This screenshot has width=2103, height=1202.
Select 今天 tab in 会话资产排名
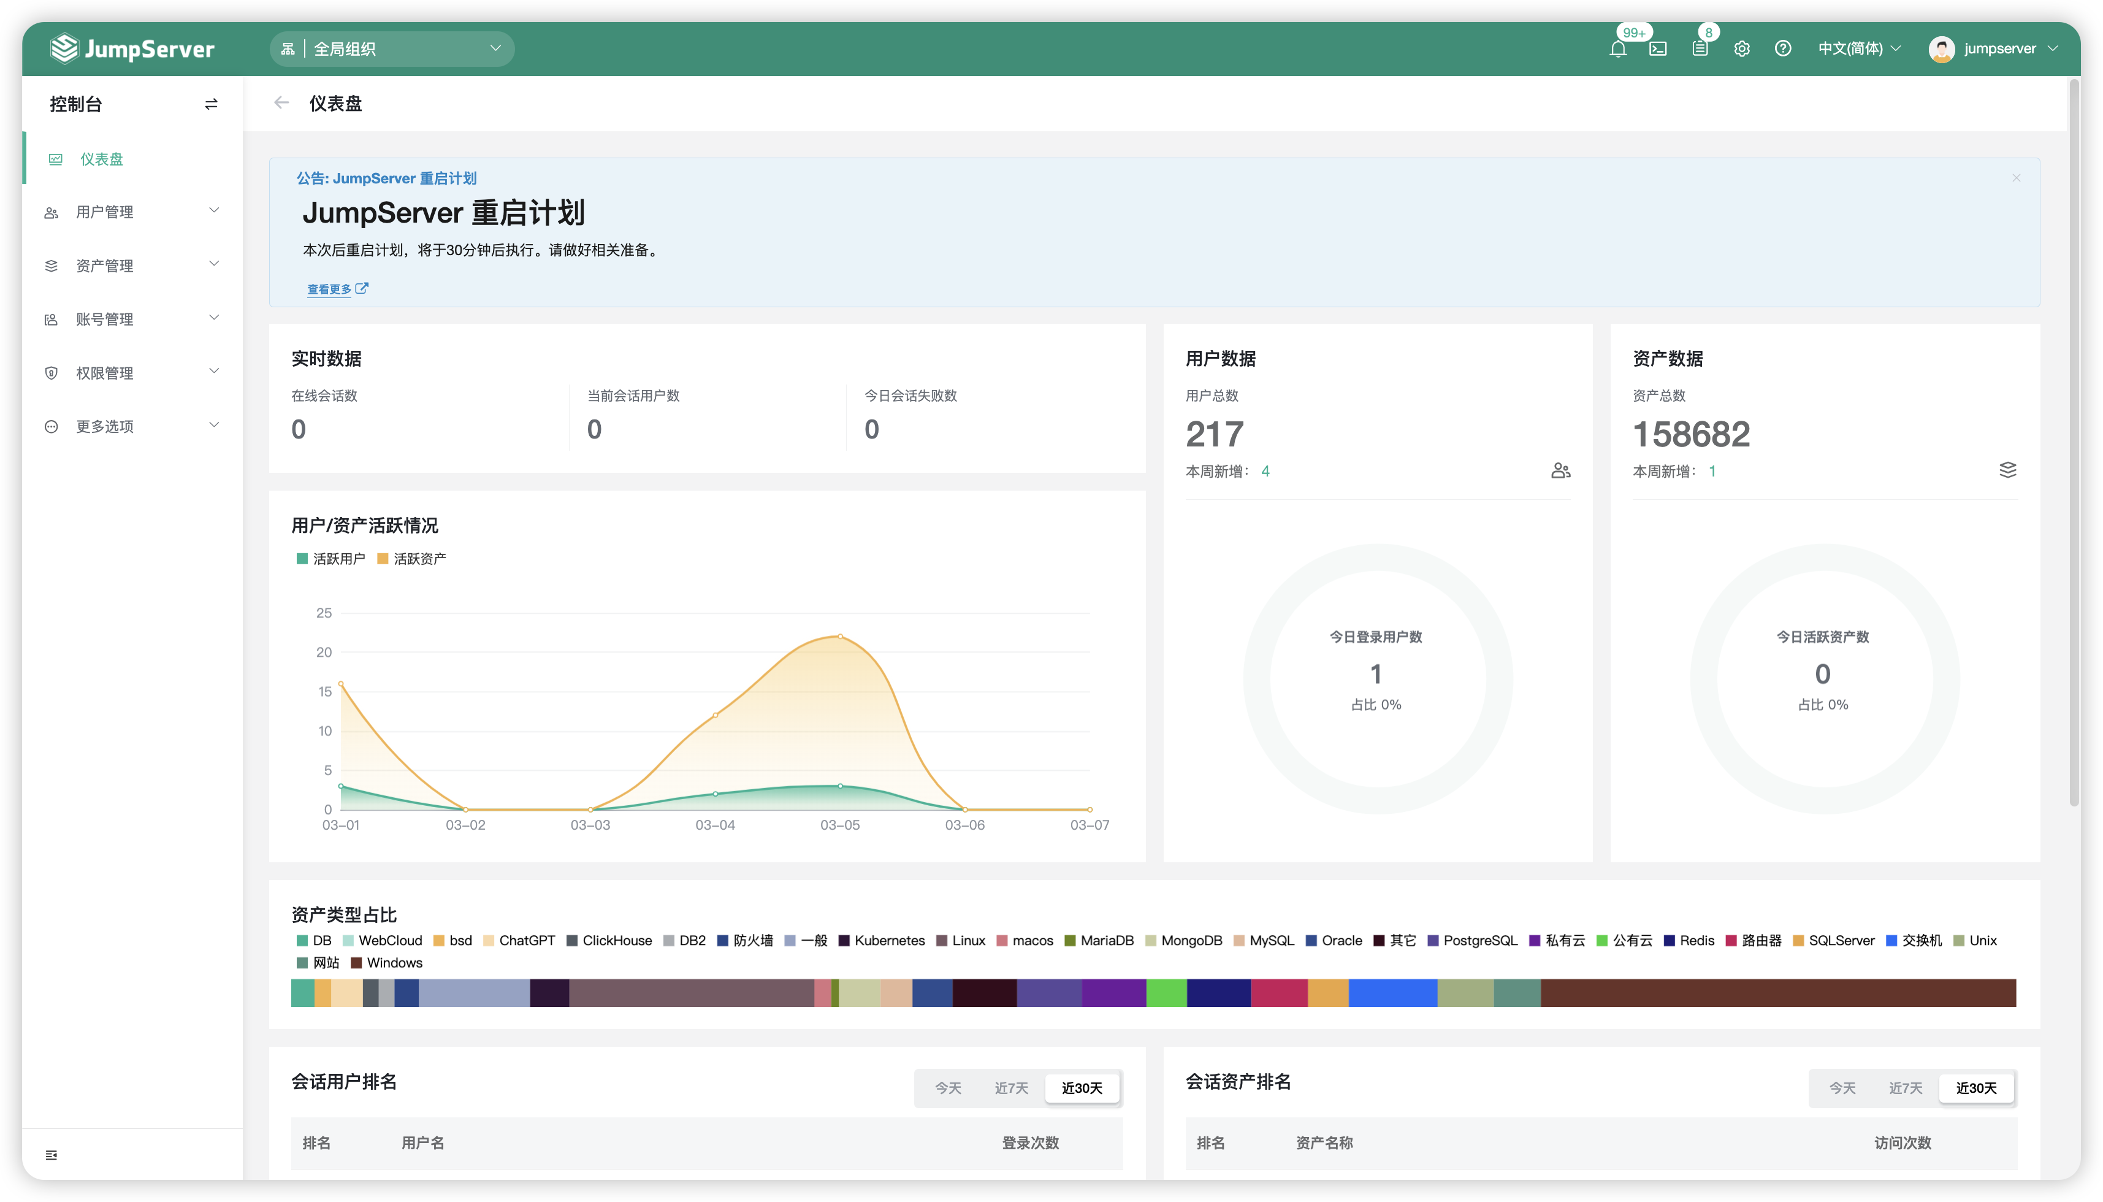point(1842,1088)
